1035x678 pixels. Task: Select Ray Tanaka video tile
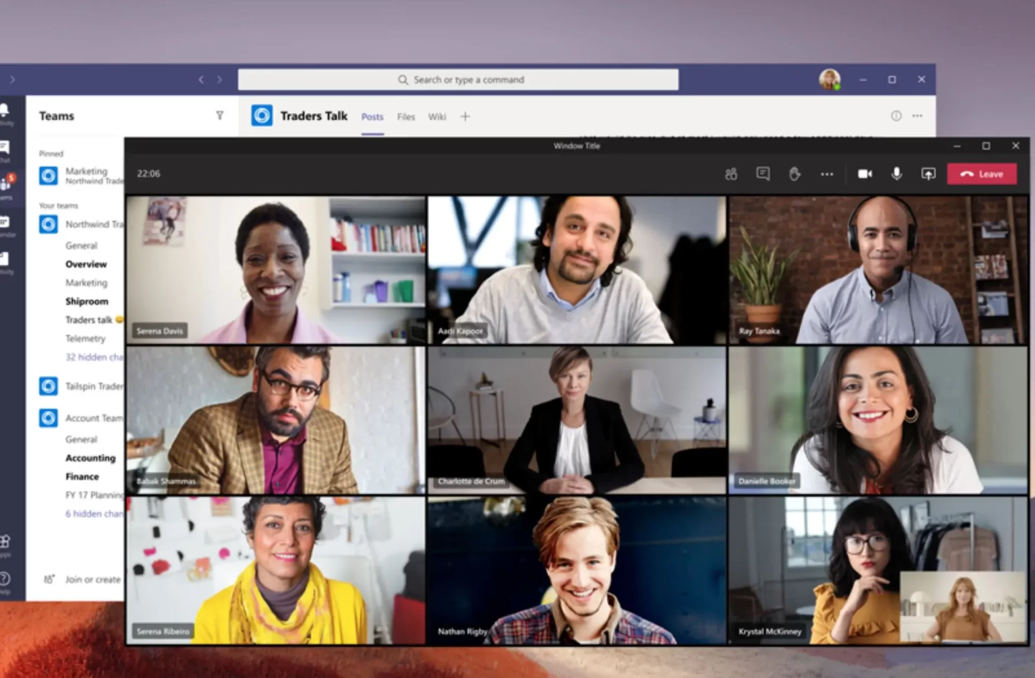(x=878, y=270)
